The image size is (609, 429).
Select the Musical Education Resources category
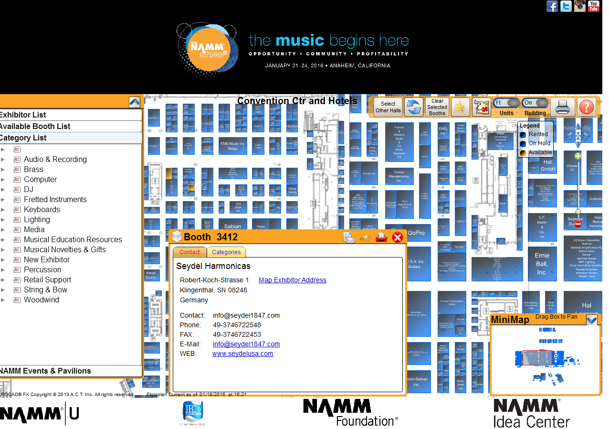click(x=73, y=239)
